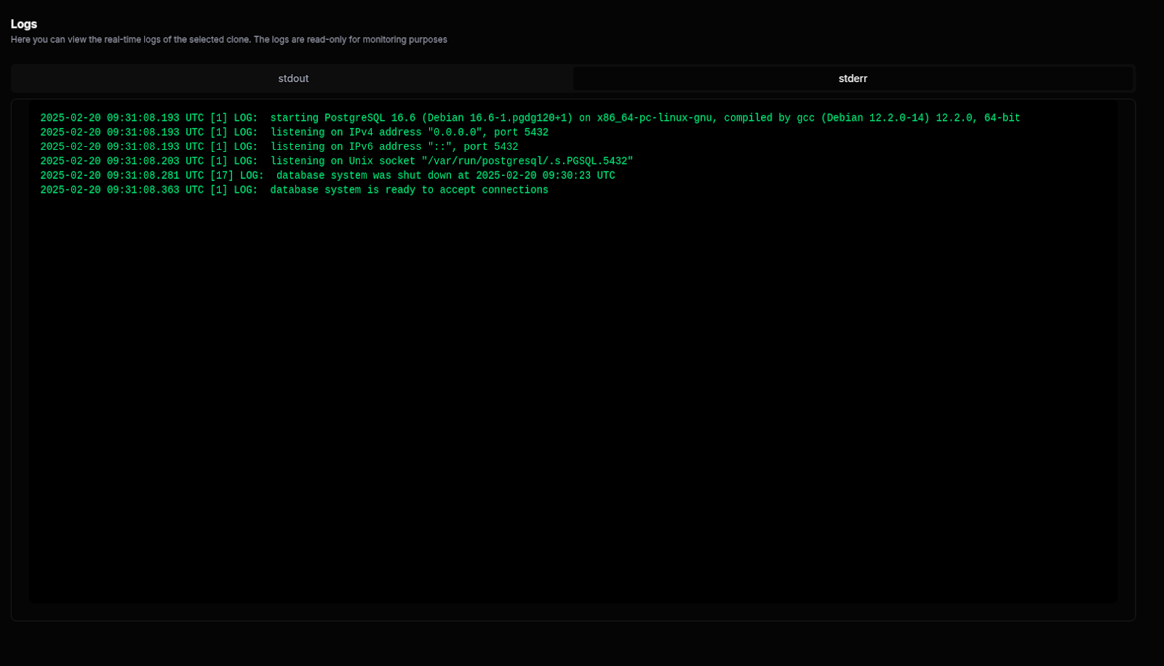The height and width of the screenshot is (666, 1164).
Task: Click 'x86_64-pc-linux-gnu' in the first log line
Action: [654, 118]
